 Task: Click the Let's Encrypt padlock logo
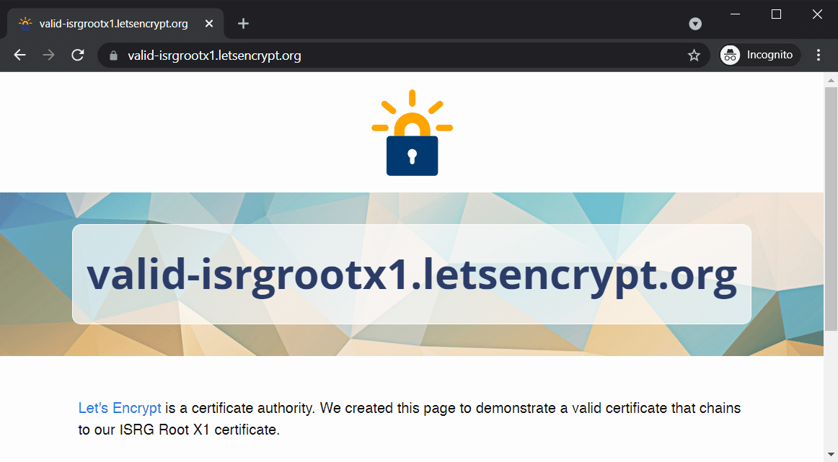point(412,133)
